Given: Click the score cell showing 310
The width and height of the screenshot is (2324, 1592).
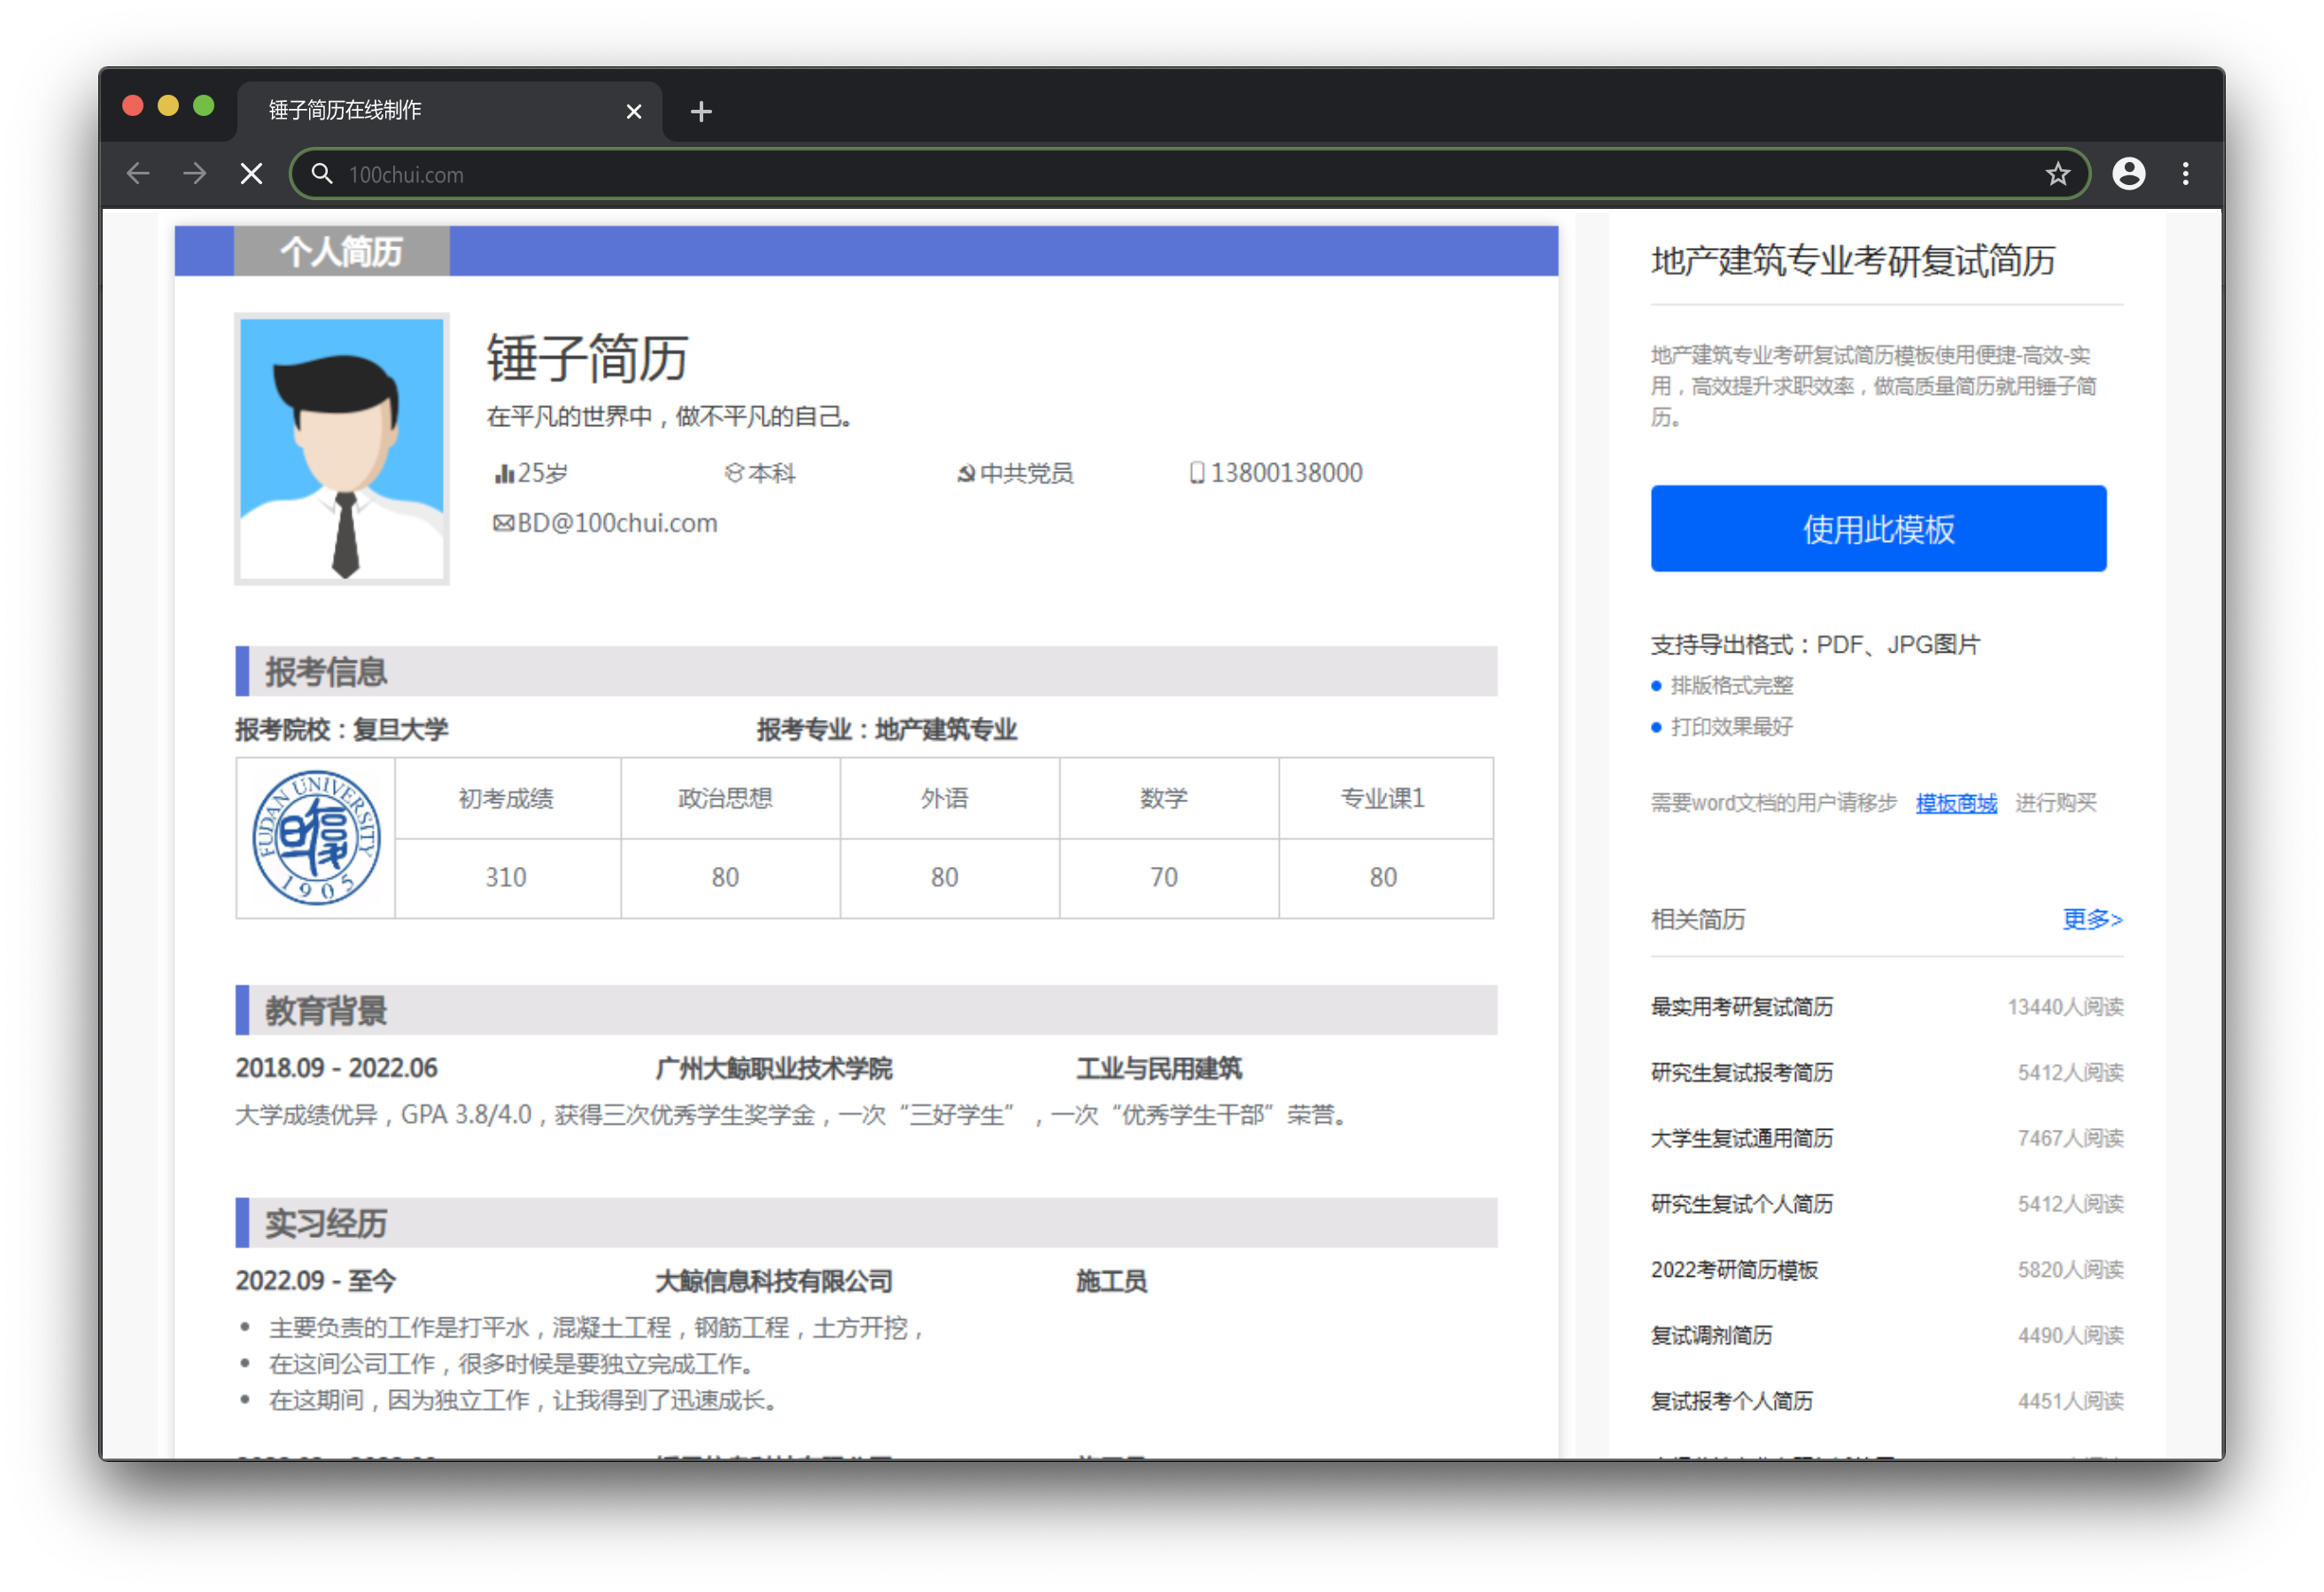Looking at the screenshot, I should tap(507, 877).
